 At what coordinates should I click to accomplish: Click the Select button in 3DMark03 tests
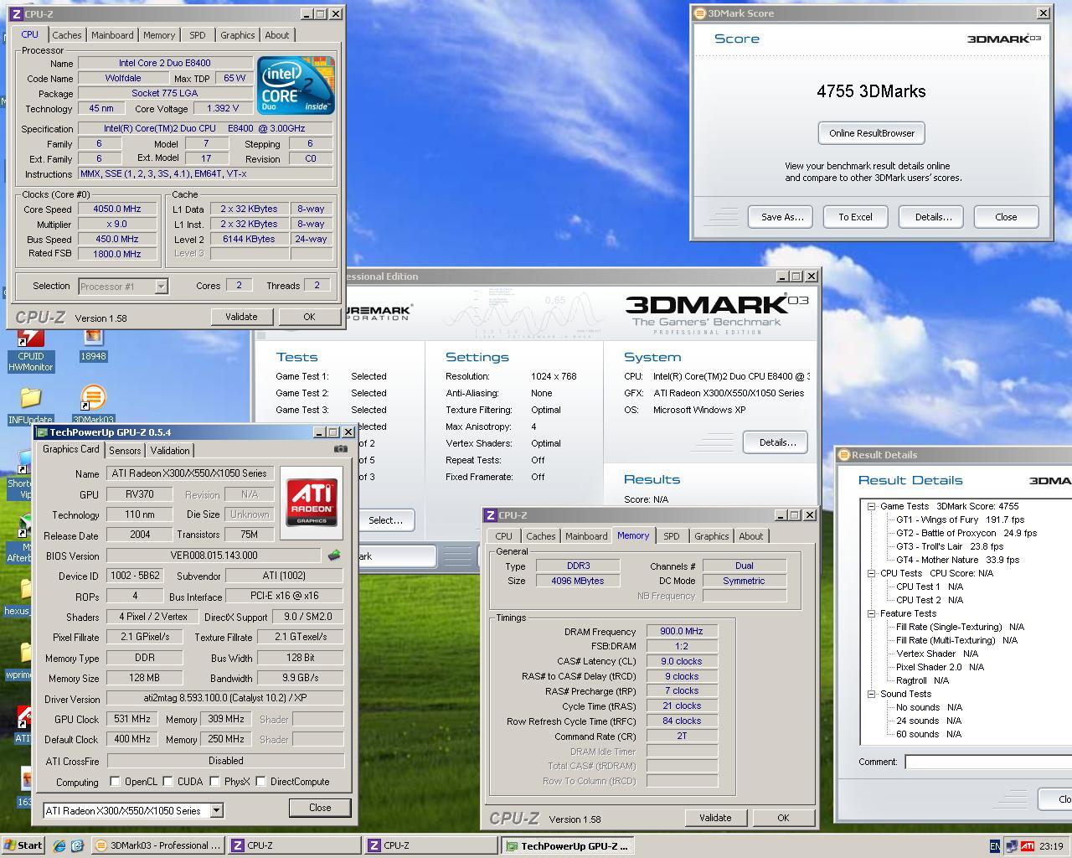[385, 520]
